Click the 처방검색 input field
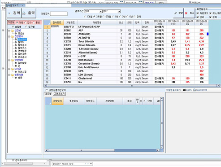221x167 pixels. tap(59, 14)
